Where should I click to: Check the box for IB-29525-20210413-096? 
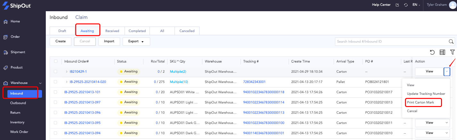(x=56, y=112)
